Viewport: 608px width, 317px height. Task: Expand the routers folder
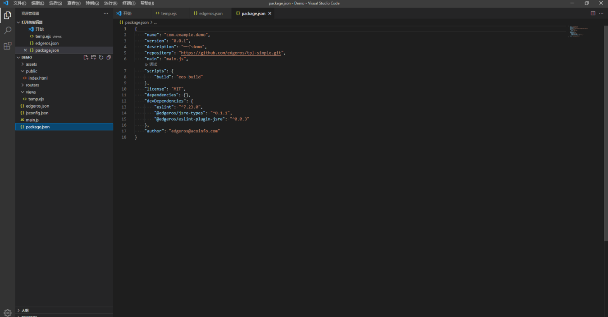coord(64,85)
